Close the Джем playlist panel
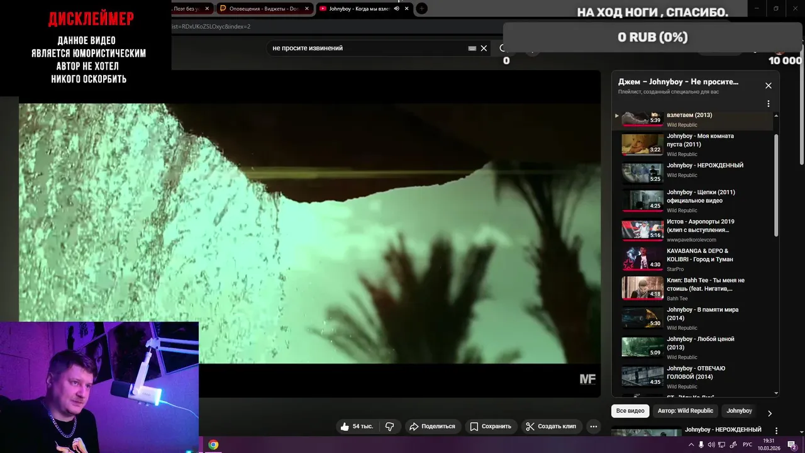Screen dimensions: 805x453 (768, 86)
